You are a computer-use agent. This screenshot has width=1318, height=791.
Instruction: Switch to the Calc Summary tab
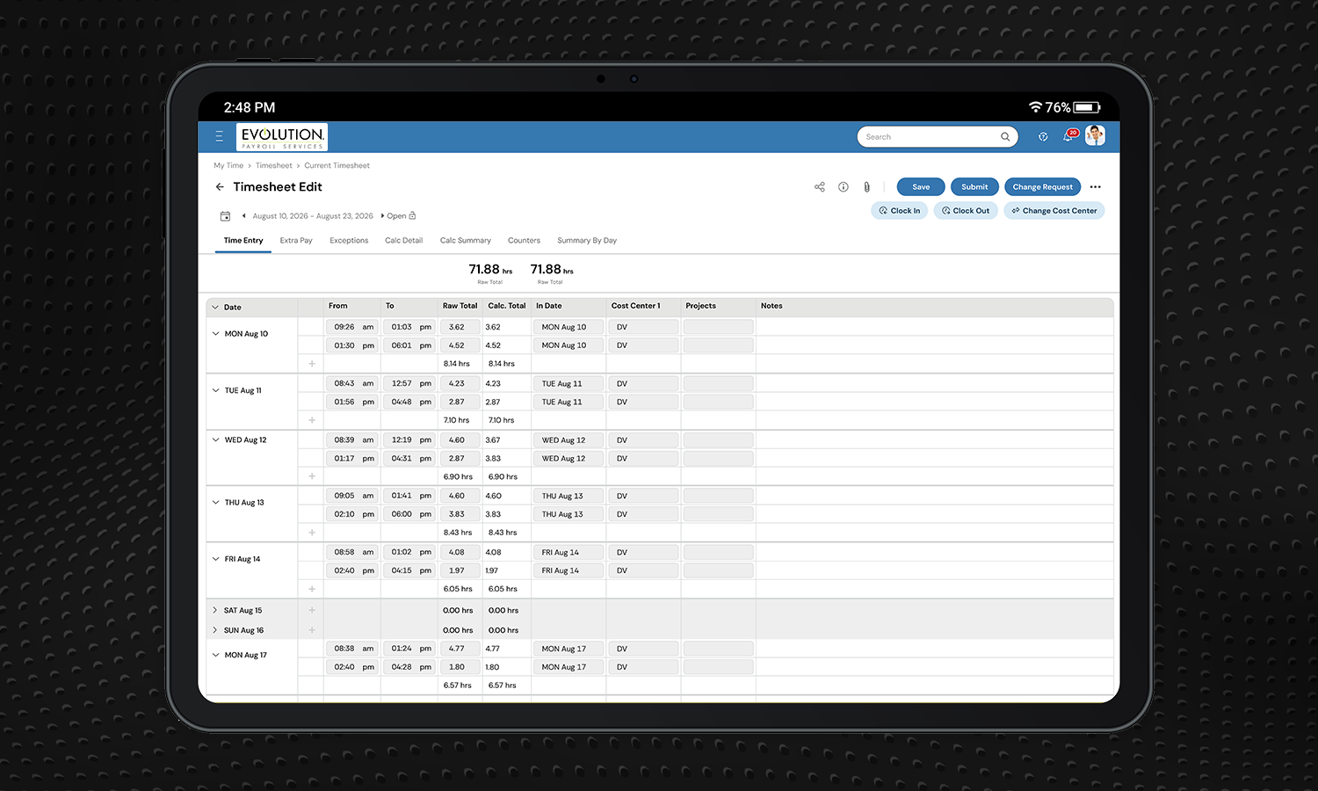465,240
